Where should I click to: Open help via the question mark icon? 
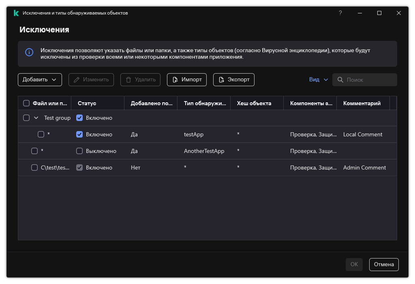click(x=340, y=13)
